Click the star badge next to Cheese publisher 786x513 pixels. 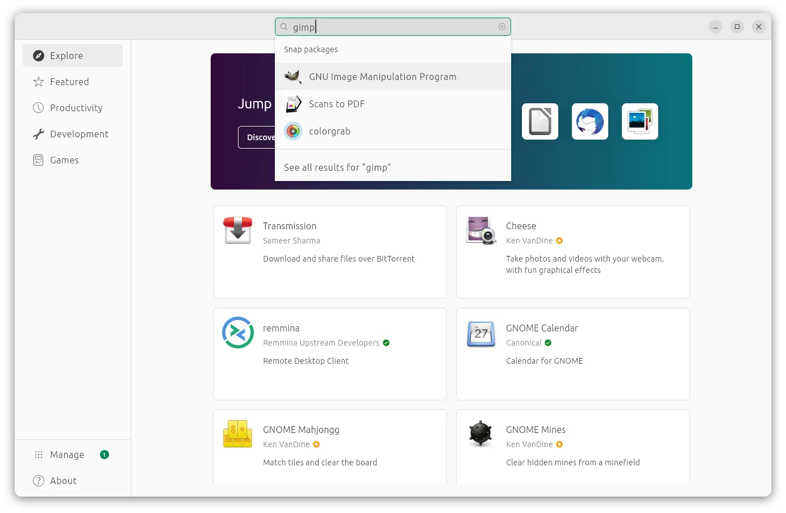(559, 241)
